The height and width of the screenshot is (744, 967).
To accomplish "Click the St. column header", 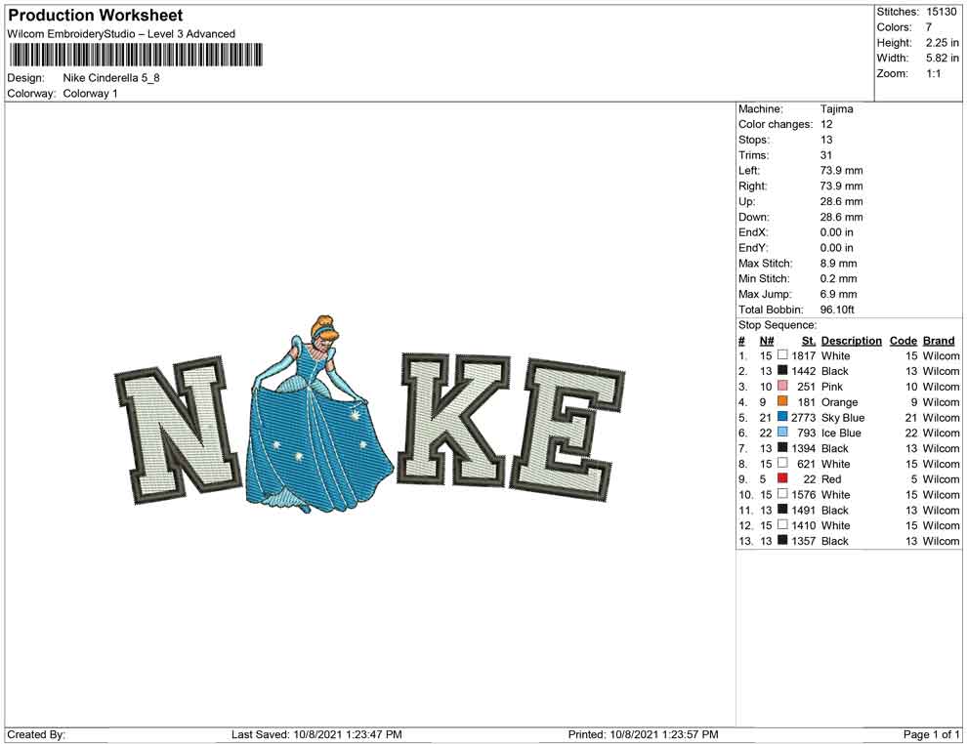I will click(x=809, y=341).
